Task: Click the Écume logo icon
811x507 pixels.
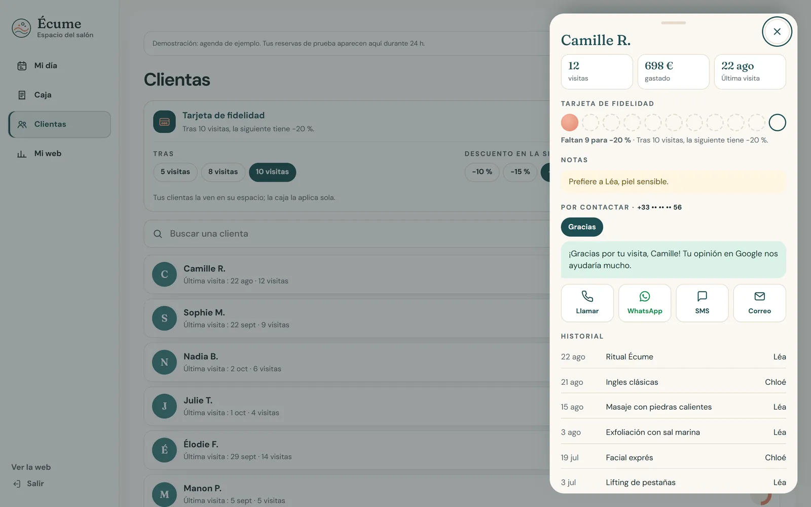Action: coord(21,28)
